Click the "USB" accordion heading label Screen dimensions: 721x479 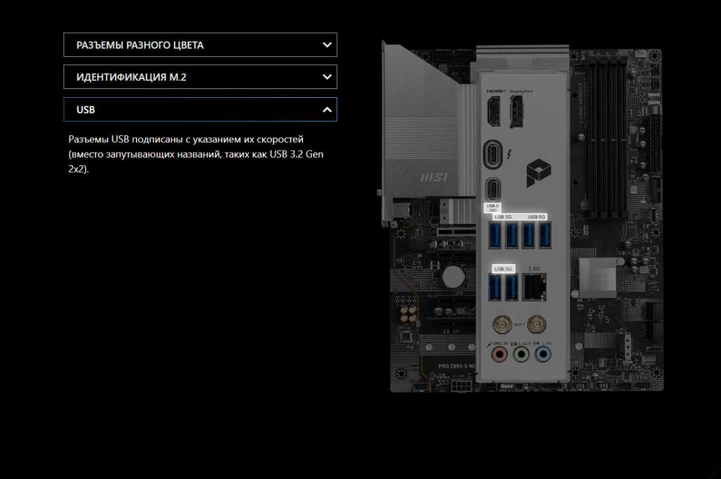click(86, 110)
